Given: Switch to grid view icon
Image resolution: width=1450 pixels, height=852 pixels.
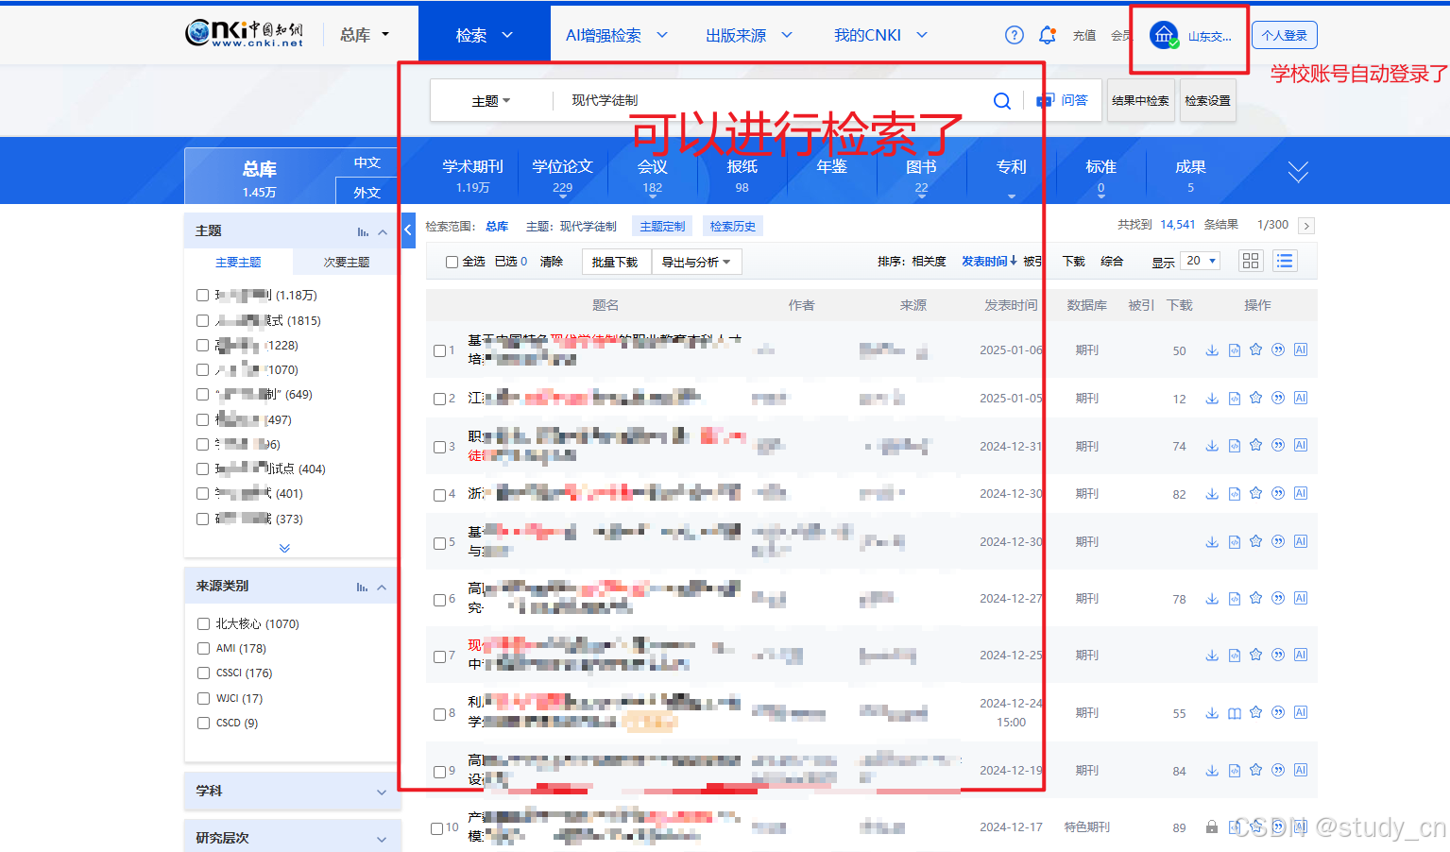Looking at the screenshot, I should pos(1251,261).
